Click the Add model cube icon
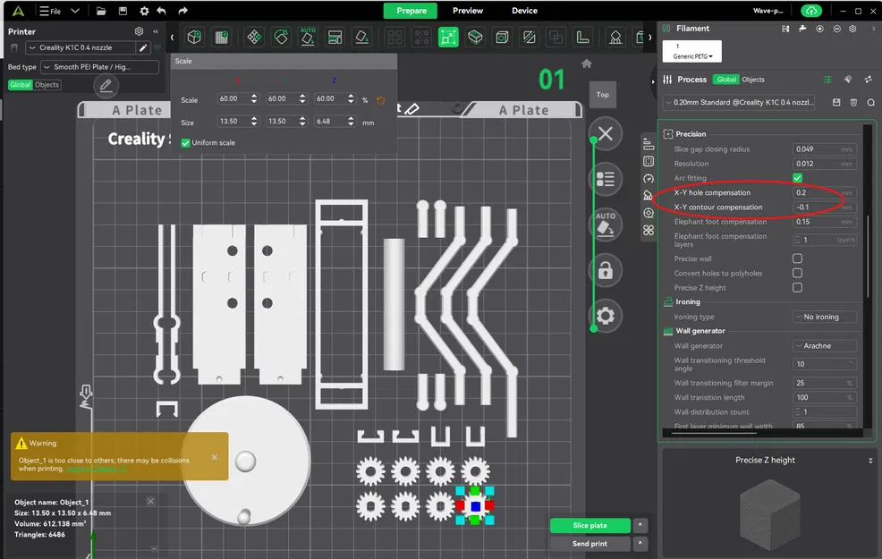The height and width of the screenshot is (559, 882). [x=194, y=38]
